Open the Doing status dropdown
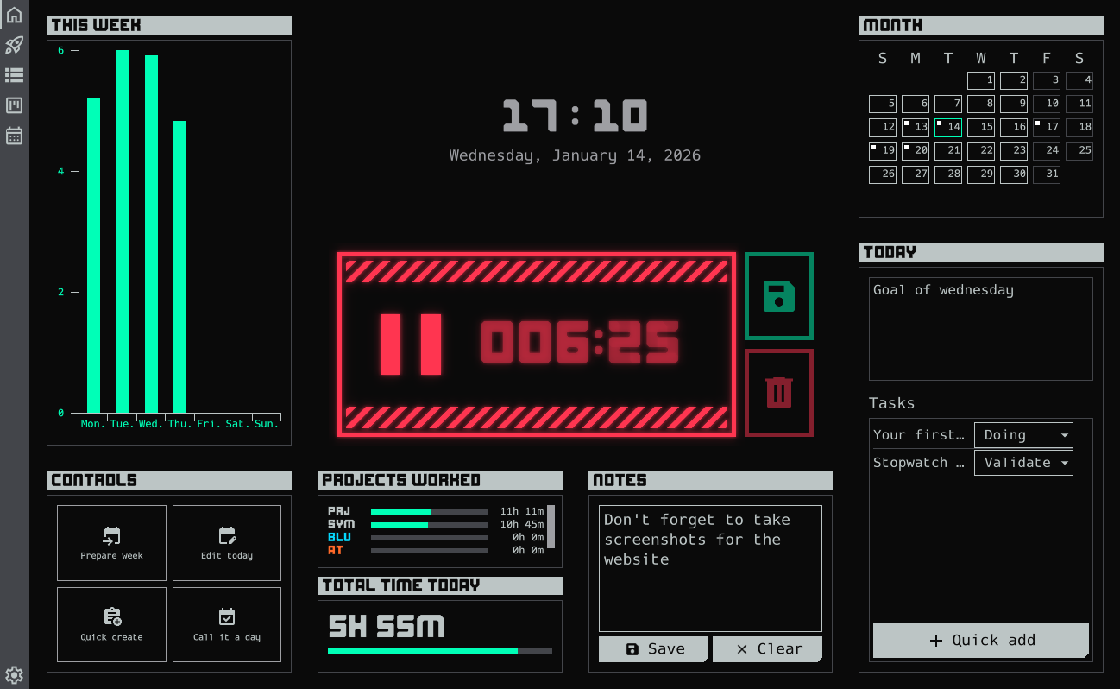Viewport: 1120px width, 689px height. click(1023, 435)
